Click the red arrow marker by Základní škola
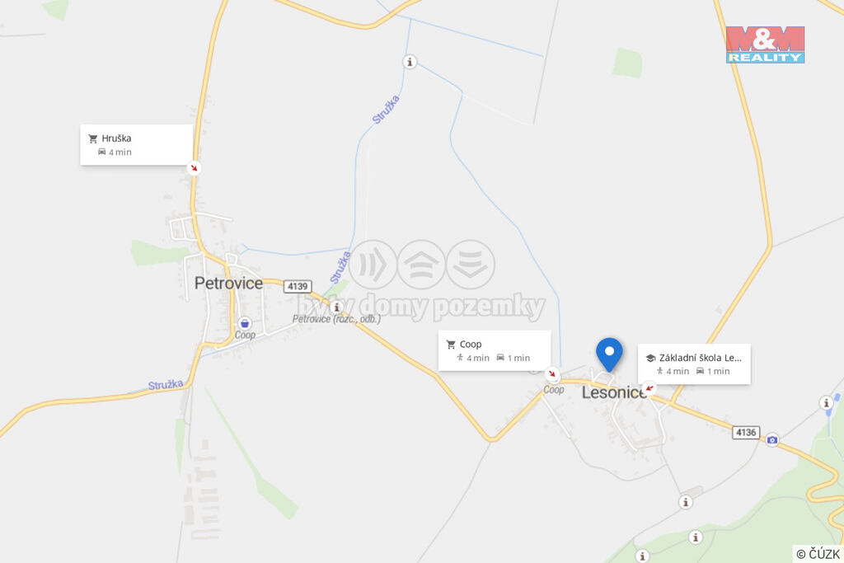This screenshot has width=844, height=563. pyautogui.click(x=649, y=388)
